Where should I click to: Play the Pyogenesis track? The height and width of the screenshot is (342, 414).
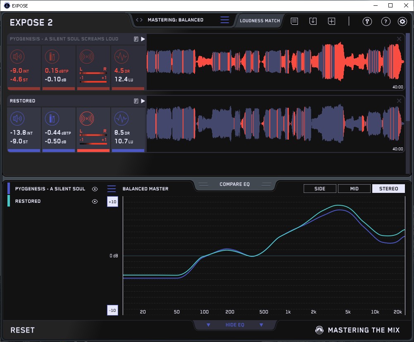(143, 39)
